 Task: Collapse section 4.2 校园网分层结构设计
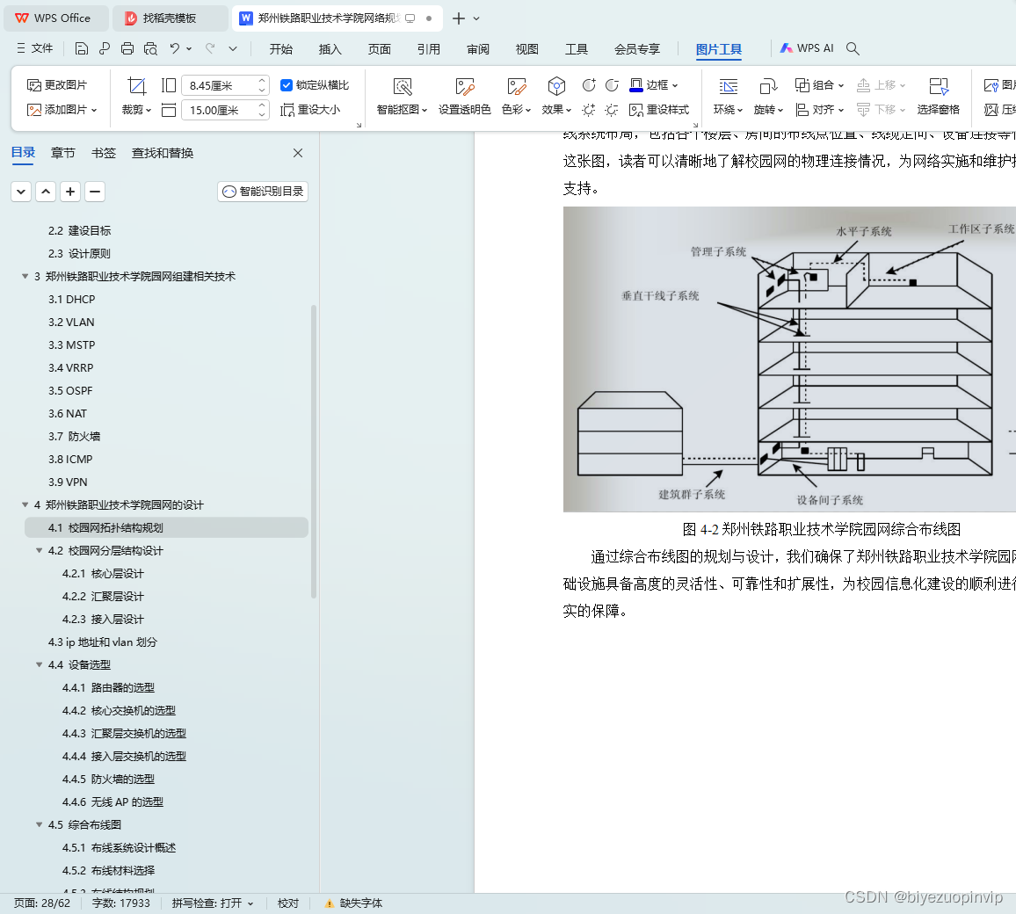click(x=39, y=551)
